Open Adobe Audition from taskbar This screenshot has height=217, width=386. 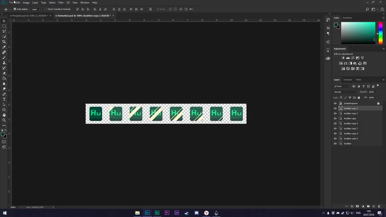pos(157,213)
